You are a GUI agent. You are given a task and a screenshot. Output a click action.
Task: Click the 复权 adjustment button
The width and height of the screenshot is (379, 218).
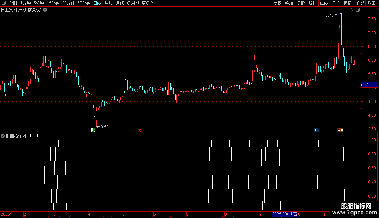(277, 3)
